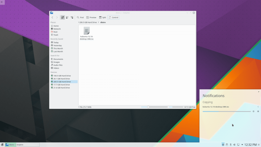261x147 pixels.
Task: Expand hidden system tray icons arrow
Action: point(242,144)
